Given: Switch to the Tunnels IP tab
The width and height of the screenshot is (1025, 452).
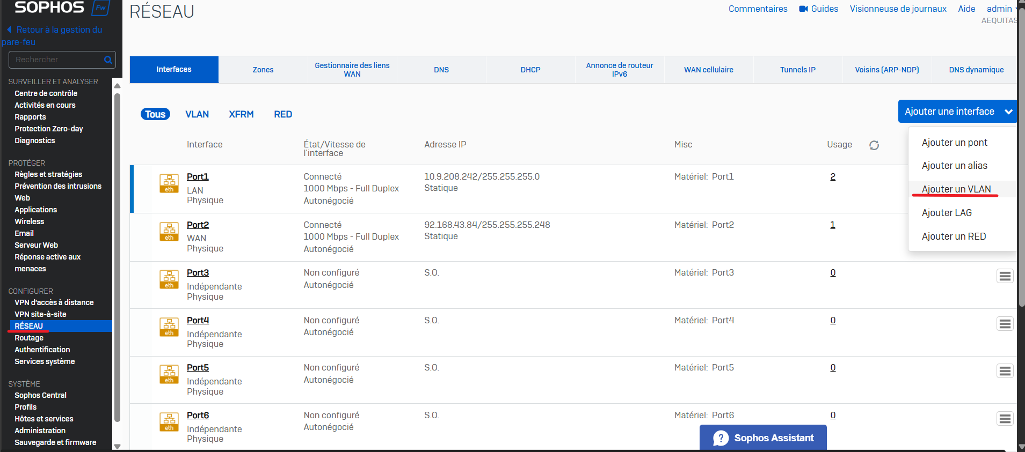Looking at the screenshot, I should pos(798,70).
